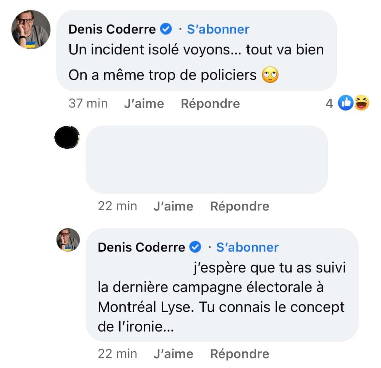Click the Denis Coderre name above 'Un incident isolé'
The image size is (381, 368).
[112, 29]
